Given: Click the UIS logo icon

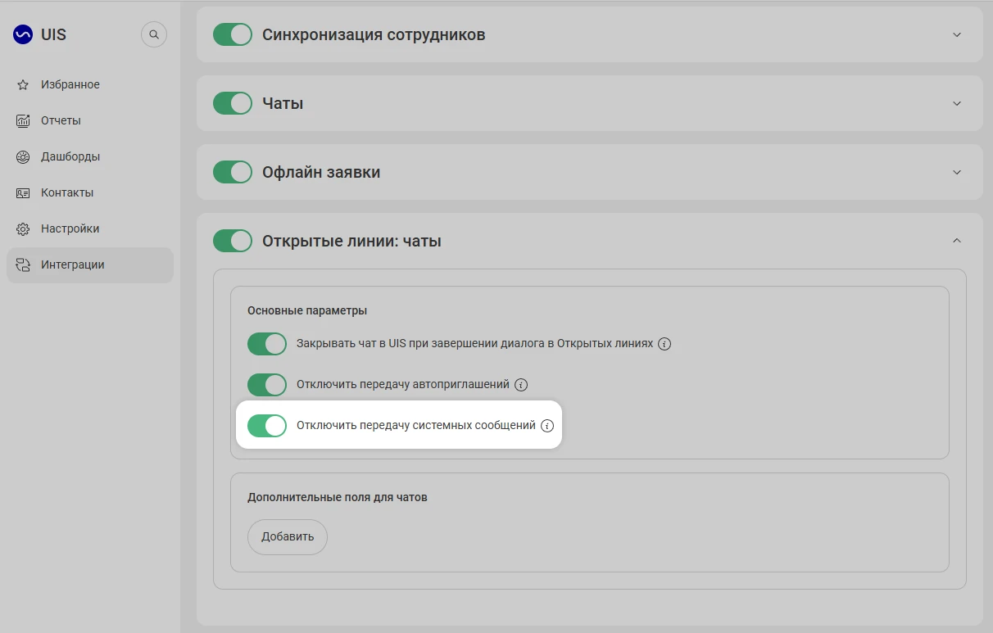Looking at the screenshot, I should (x=23, y=35).
